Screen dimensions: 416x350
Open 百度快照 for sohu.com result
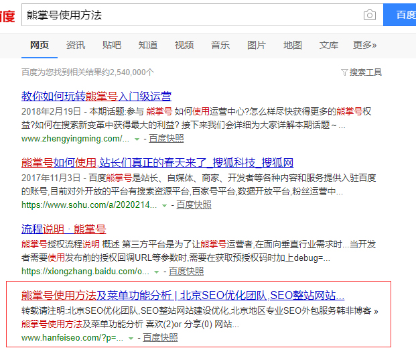(x=194, y=205)
